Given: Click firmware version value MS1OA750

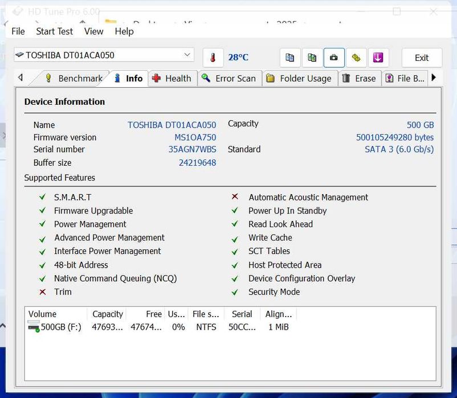Looking at the screenshot, I should coord(195,137).
